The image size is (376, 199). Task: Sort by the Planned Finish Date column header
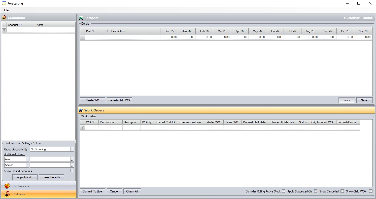tap(283, 122)
